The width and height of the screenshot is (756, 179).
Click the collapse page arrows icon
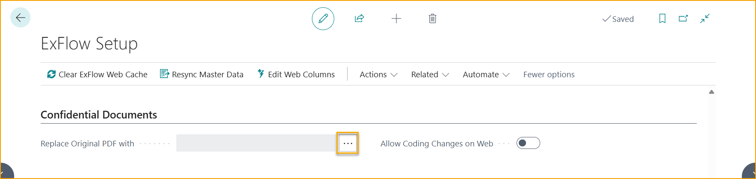[705, 18]
